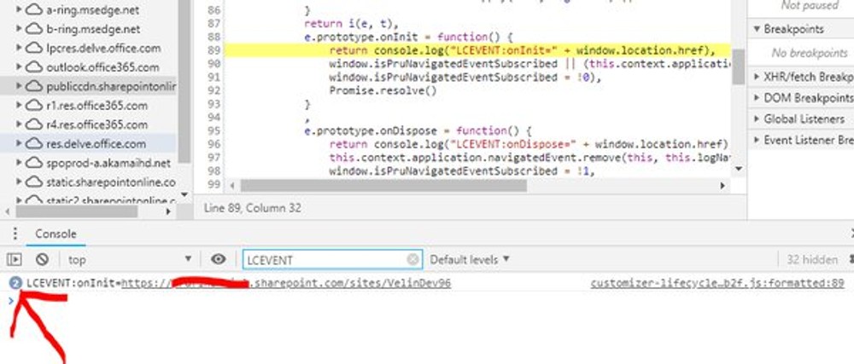Image resolution: width=854 pixels, height=364 pixels.
Task: Open the top JavaScript context dropdown
Action: click(x=130, y=260)
